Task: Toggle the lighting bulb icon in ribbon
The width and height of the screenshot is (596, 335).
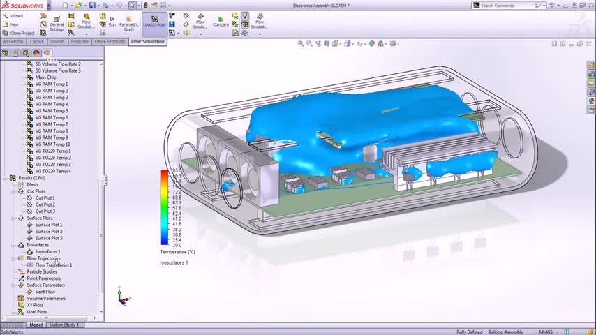Action: [x=245, y=15]
